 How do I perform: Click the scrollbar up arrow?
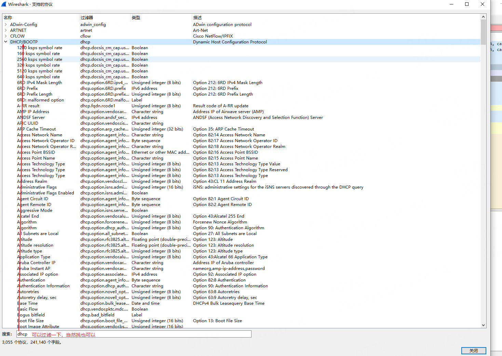pyautogui.click(x=483, y=17)
